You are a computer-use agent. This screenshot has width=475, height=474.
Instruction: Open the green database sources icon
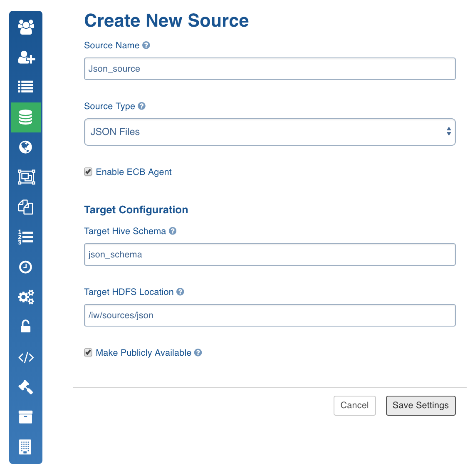click(x=26, y=117)
